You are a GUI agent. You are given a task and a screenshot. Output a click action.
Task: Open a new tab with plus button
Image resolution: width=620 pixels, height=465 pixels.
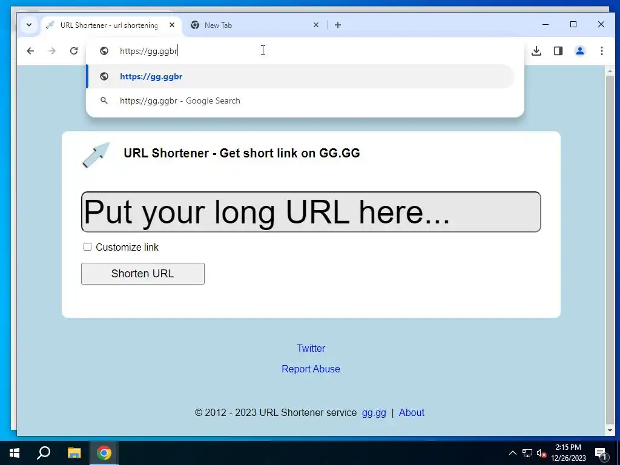(338, 25)
